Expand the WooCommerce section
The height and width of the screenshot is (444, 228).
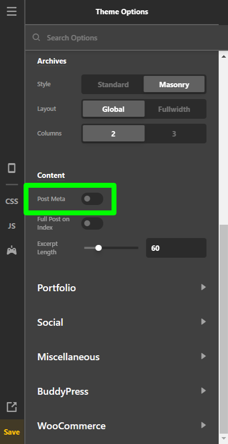[122, 426]
